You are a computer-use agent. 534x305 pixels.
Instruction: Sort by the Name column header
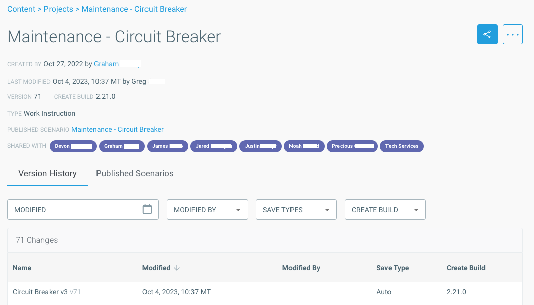(x=22, y=268)
